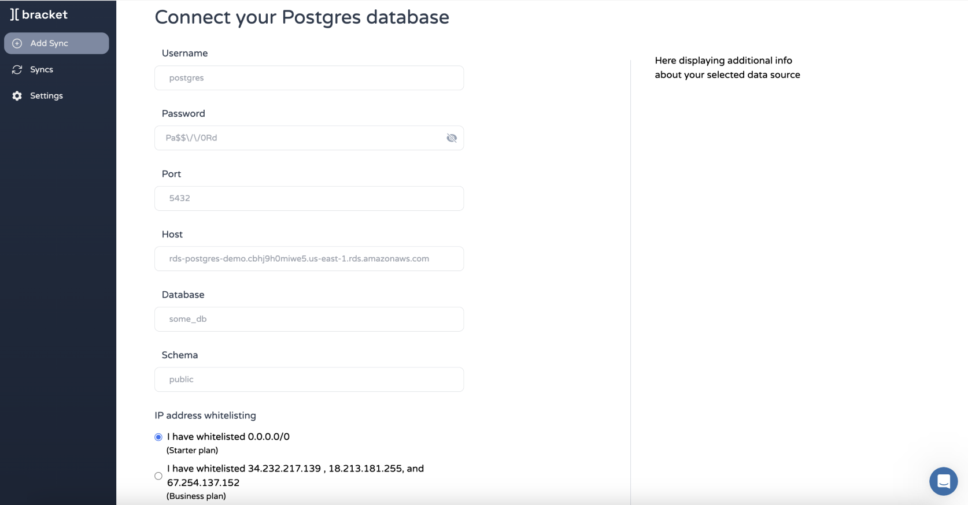
Task: Click the Add Sync plus icon
Action: pos(17,43)
